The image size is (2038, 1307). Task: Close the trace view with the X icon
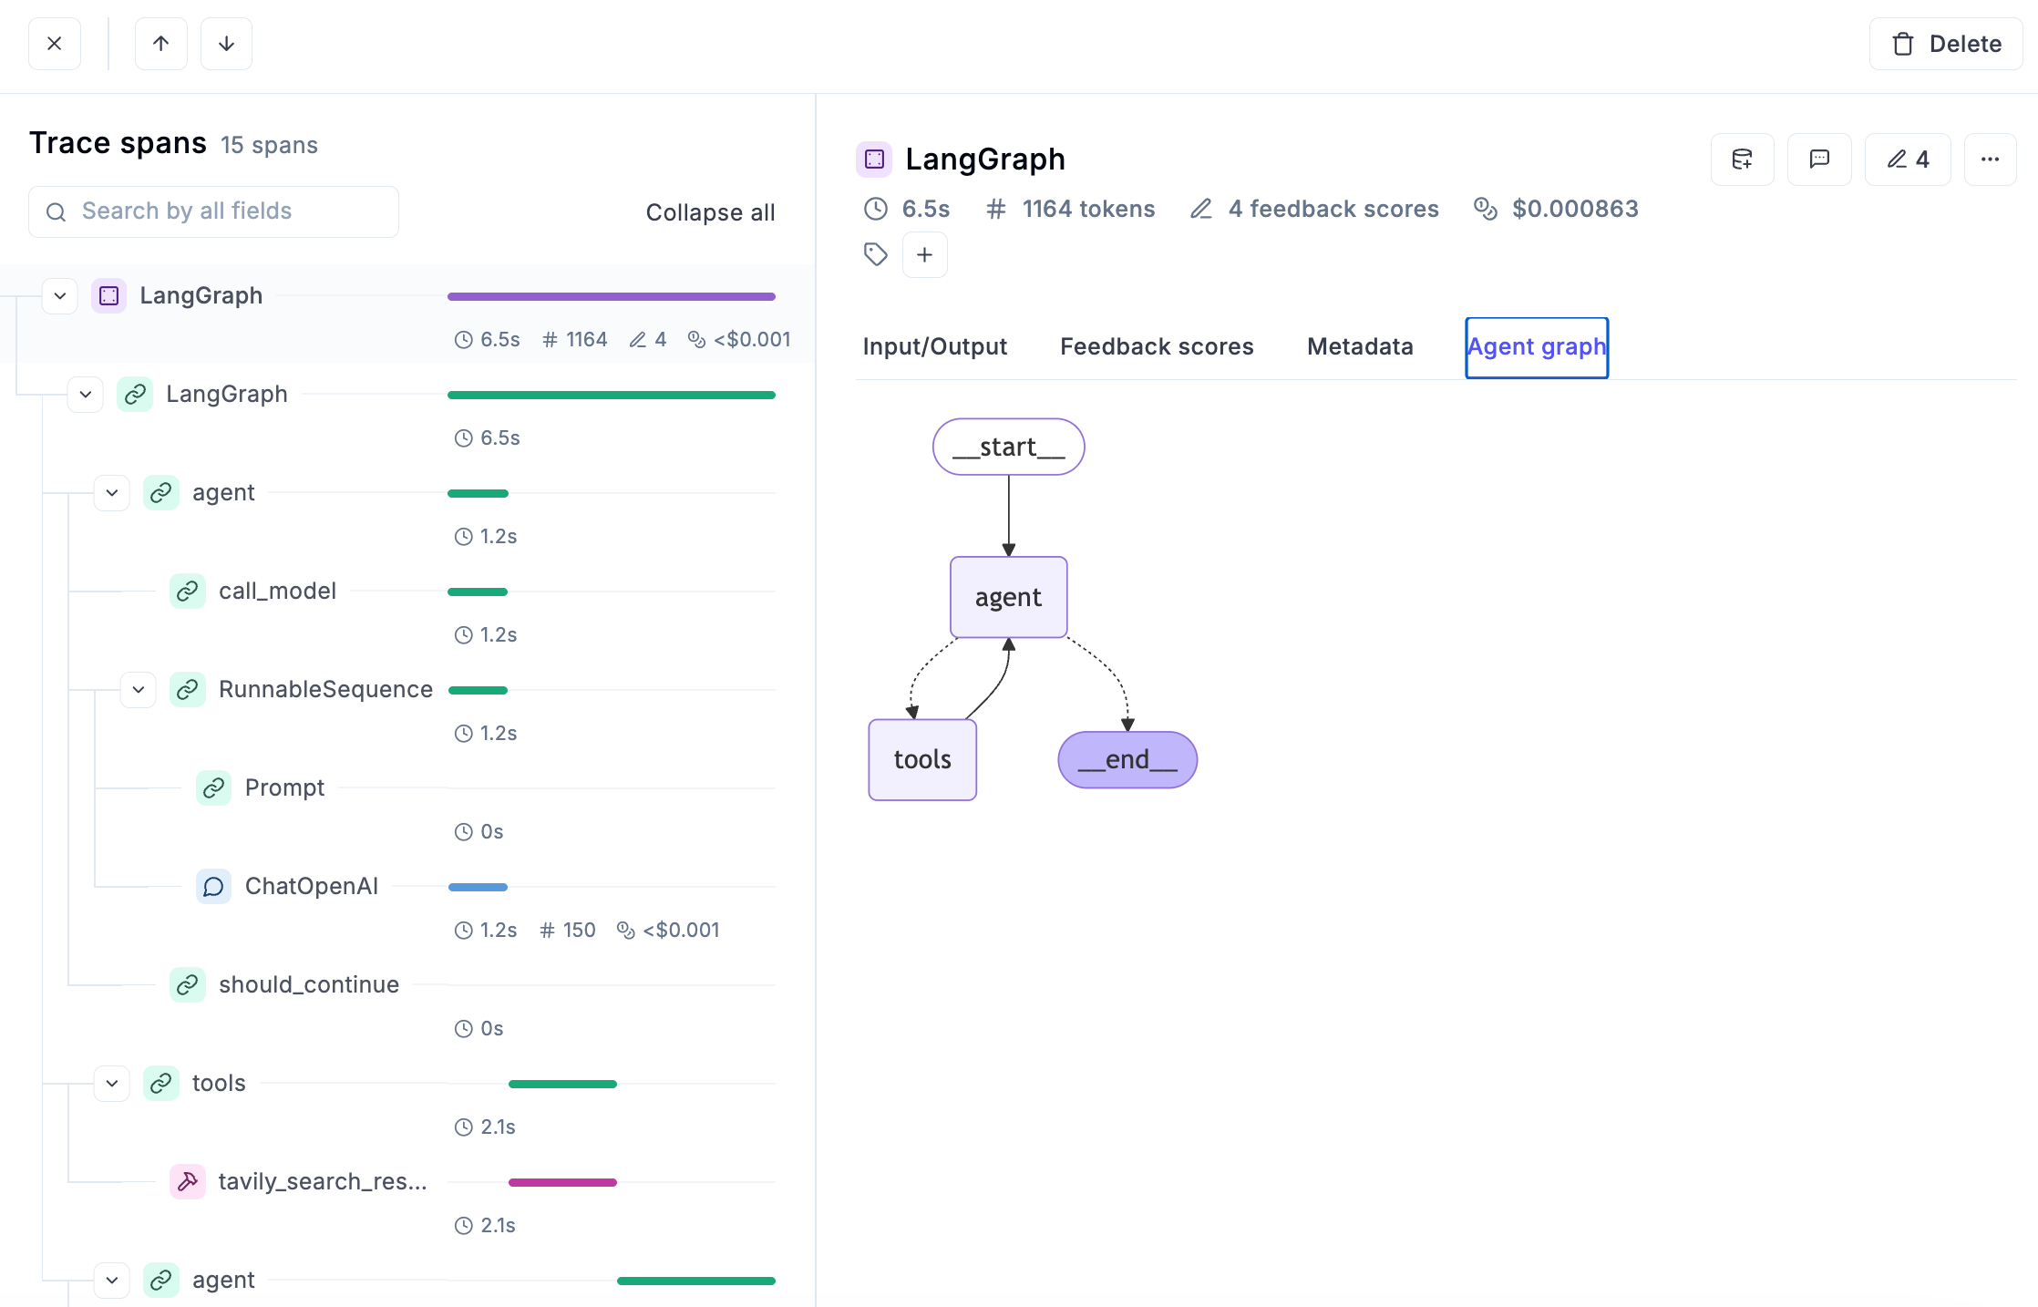click(54, 43)
